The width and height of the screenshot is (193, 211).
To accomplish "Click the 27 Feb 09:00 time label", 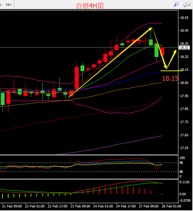I will pyautogui.click(x=148, y=206).
